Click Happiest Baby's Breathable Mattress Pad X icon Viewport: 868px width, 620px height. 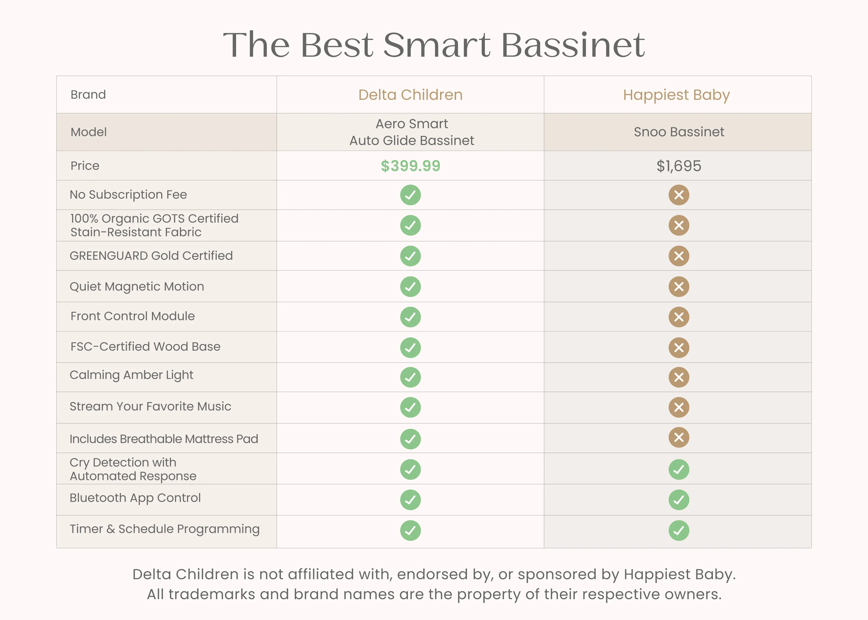679,437
